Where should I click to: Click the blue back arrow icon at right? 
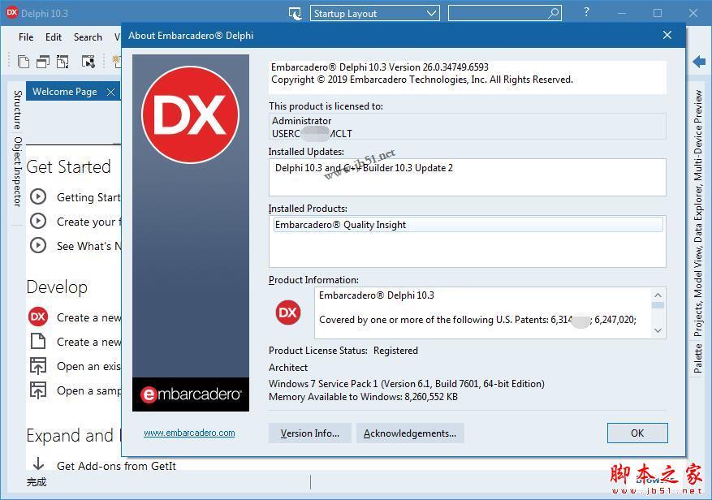click(699, 62)
